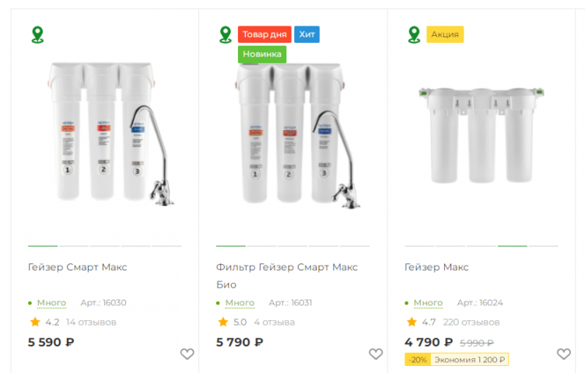Click map pin icon on Гейзер Смарт Макс Био
585x373 pixels.
pyautogui.click(x=226, y=35)
